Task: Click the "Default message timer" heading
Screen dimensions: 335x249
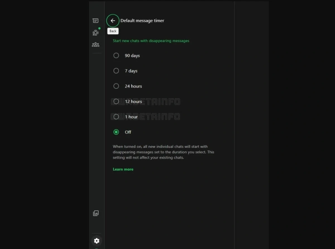Action: pyautogui.click(x=142, y=21)
